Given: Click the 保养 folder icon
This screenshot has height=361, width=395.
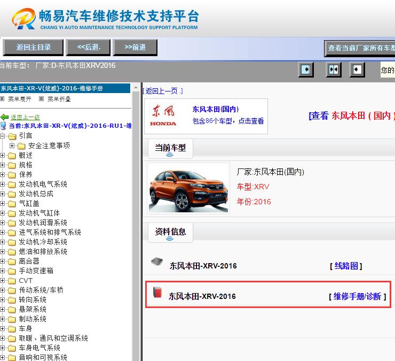Looking at the screenshot, I should click(12, 175).
